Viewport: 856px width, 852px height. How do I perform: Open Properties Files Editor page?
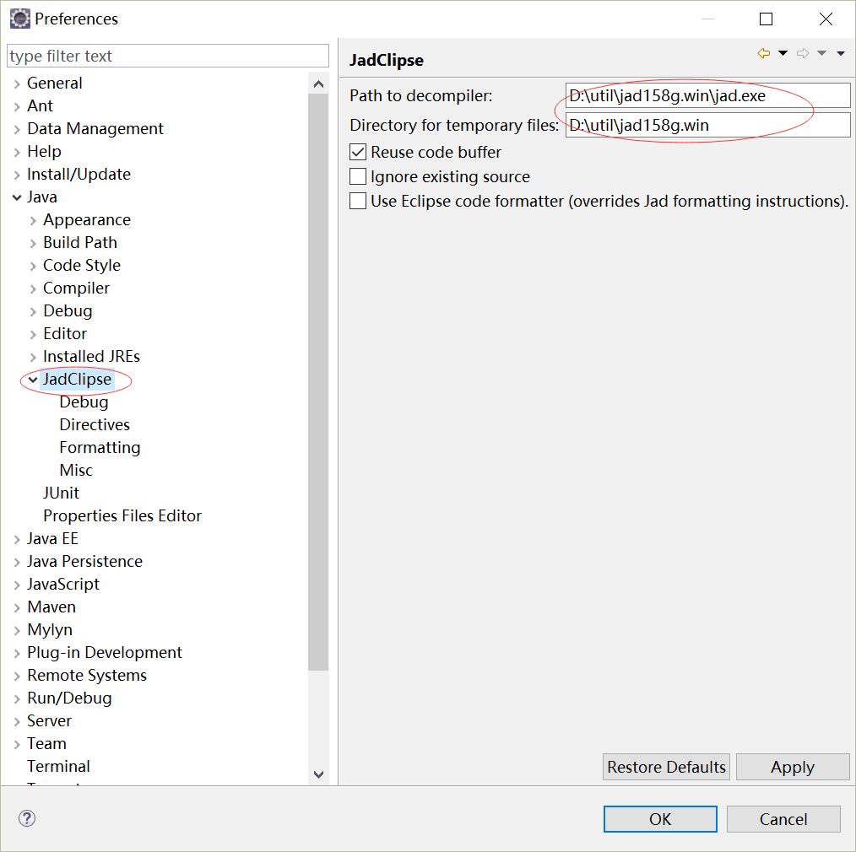122,516
